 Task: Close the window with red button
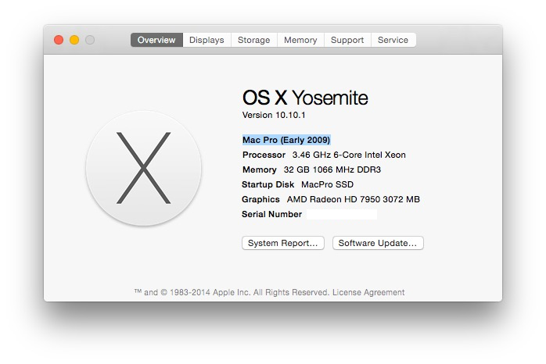click(59, 40)
